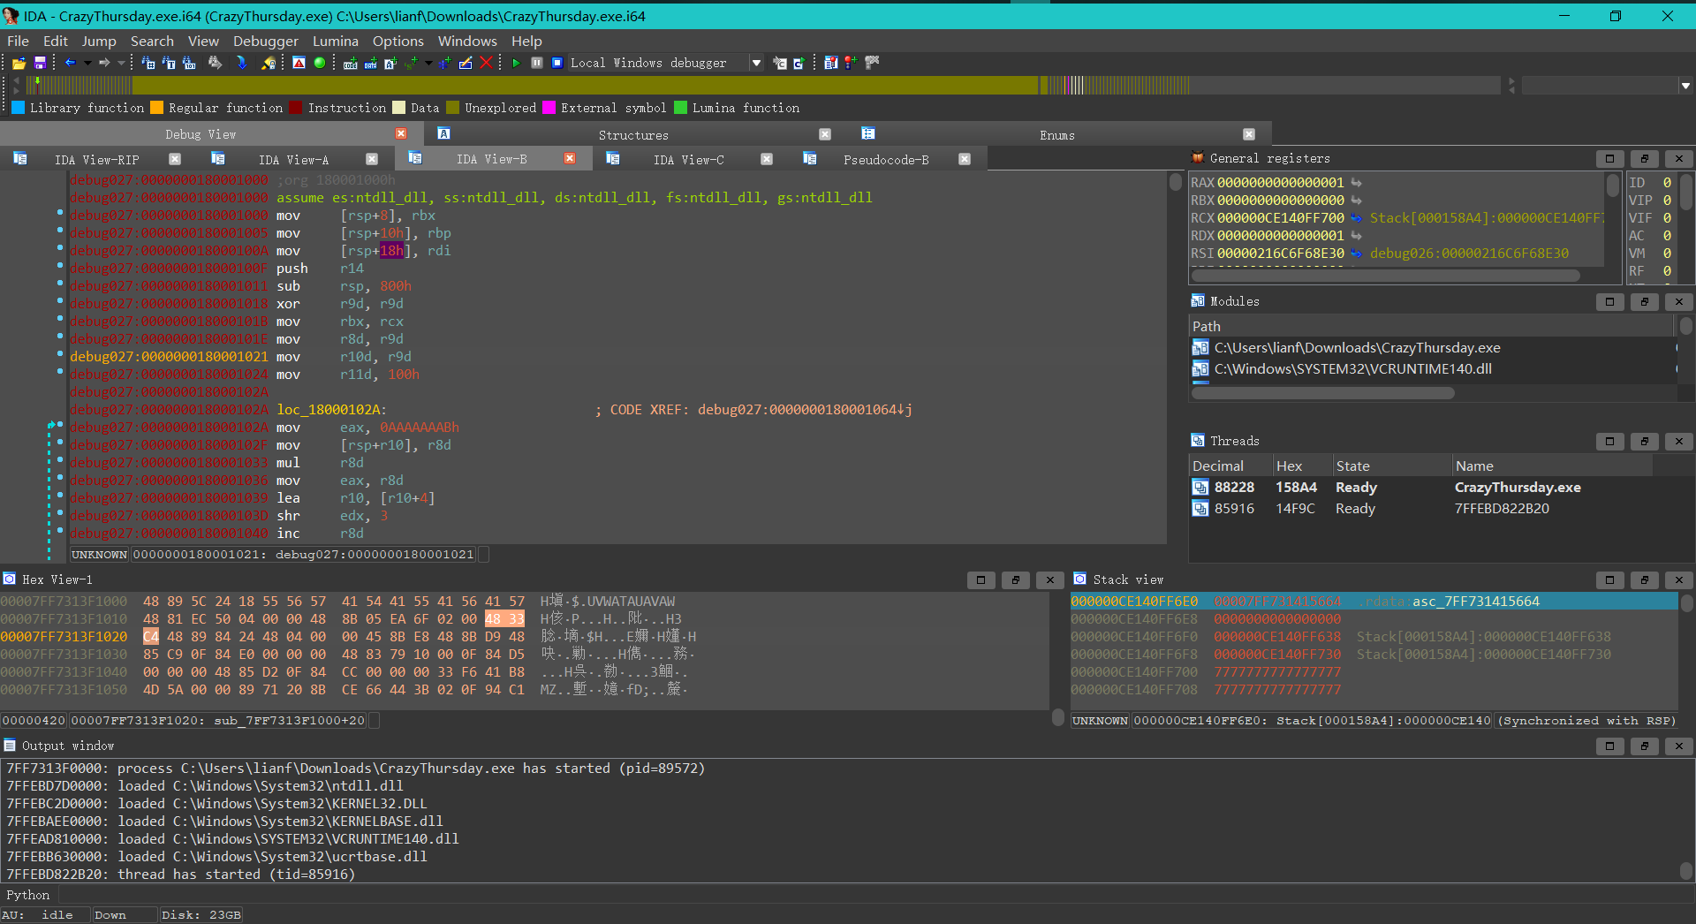Toggle the AC flag value
This screenshot has height=924, width=1696.
coord(1667,236)
